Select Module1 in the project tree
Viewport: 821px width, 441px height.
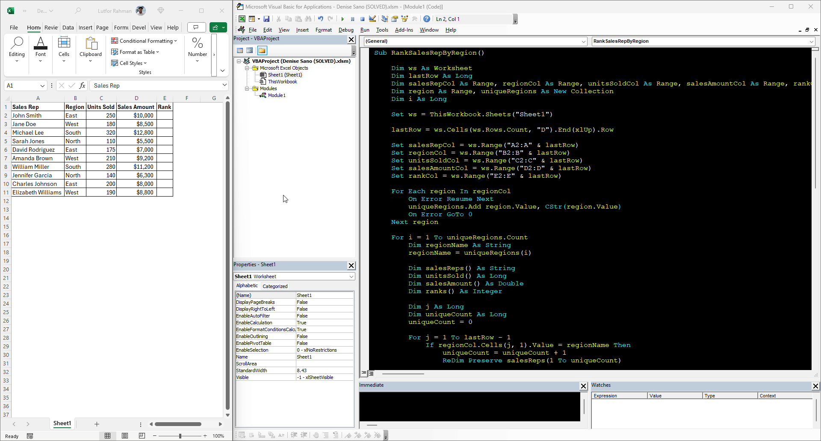[x=277, y=95]
